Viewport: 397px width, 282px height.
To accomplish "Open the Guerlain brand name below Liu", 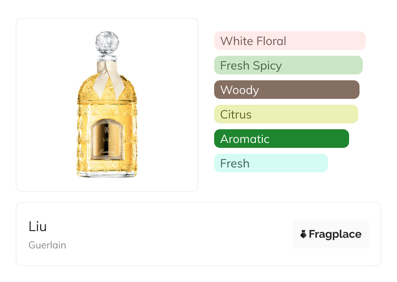I will coord(47,245).
